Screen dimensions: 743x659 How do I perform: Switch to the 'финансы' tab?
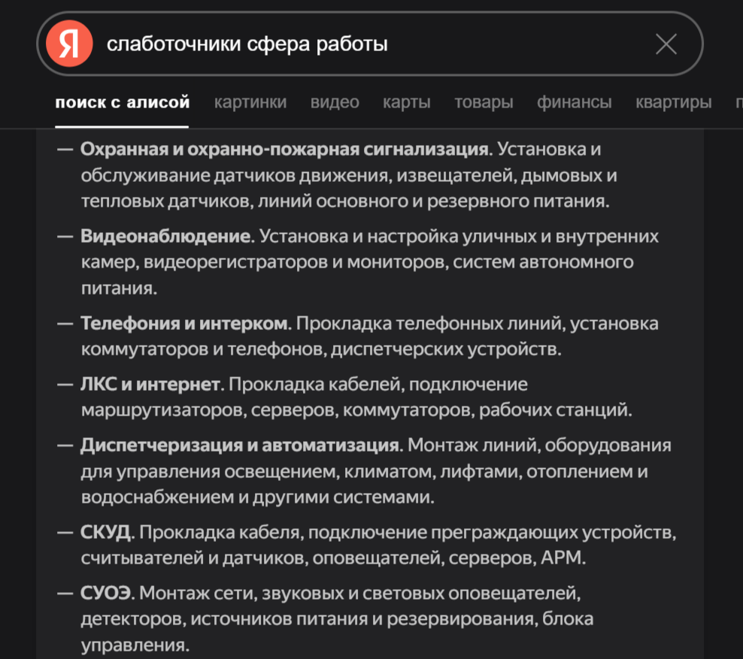tap(575, 101)
